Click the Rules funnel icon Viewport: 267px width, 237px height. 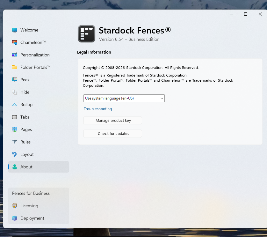tap(14, 142)
